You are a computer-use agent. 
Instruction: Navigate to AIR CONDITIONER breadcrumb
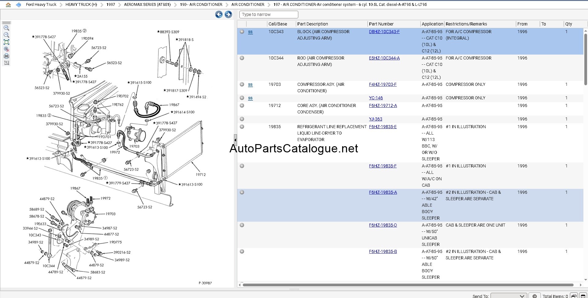[248, 5]
